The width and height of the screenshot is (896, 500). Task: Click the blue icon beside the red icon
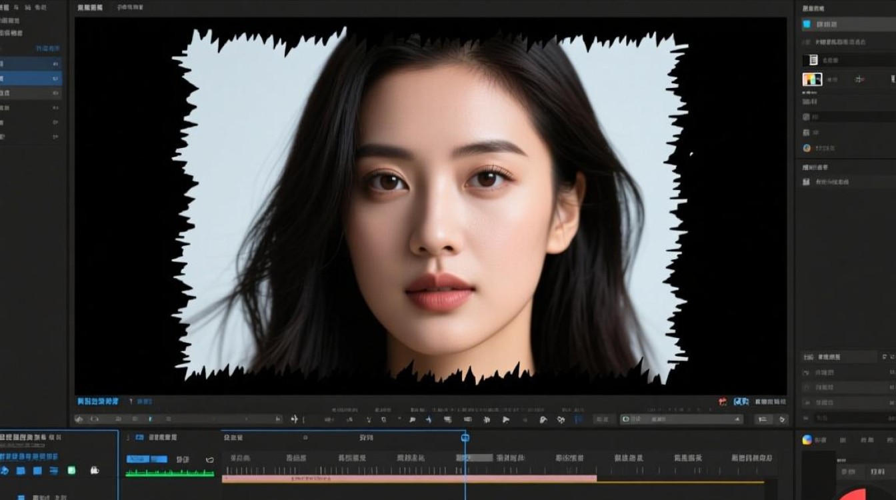pos(741,401)
